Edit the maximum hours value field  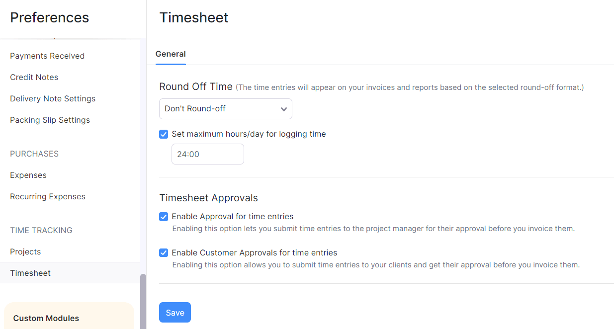pyautogui.click(x=207, y=154)
